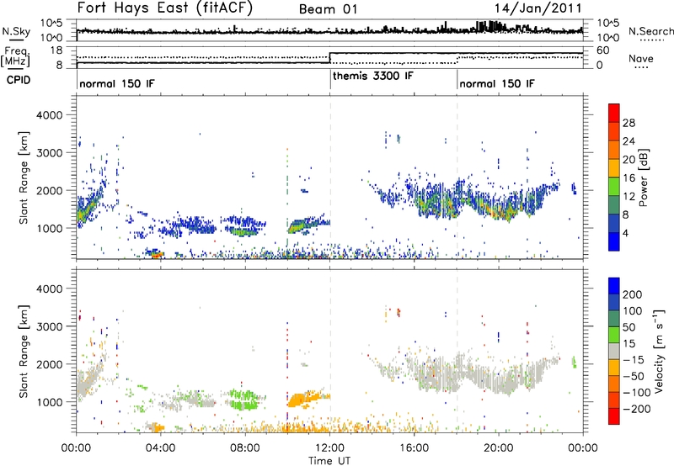The height and width of the screenshot is (466, 674).
Task: Click the '4000' tick of the power panel
Action: [49, 115]
